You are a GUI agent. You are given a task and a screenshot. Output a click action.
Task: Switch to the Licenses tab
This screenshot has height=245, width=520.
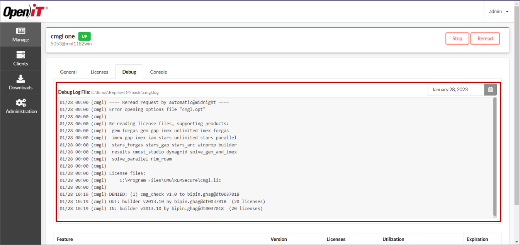pos(99,72)
